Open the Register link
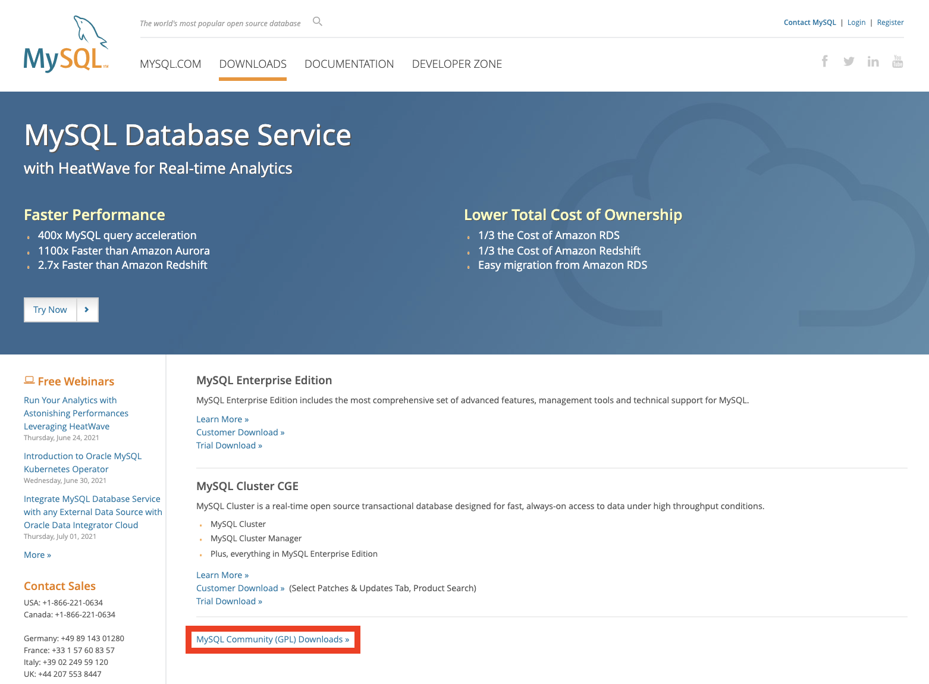 coord(890,23)
